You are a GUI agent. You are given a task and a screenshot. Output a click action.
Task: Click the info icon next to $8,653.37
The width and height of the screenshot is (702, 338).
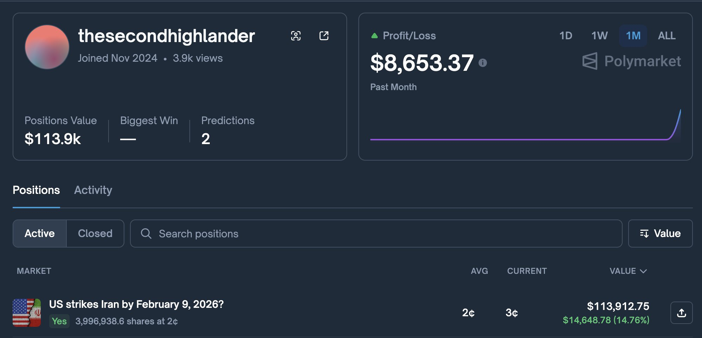[x=483, y=63]
